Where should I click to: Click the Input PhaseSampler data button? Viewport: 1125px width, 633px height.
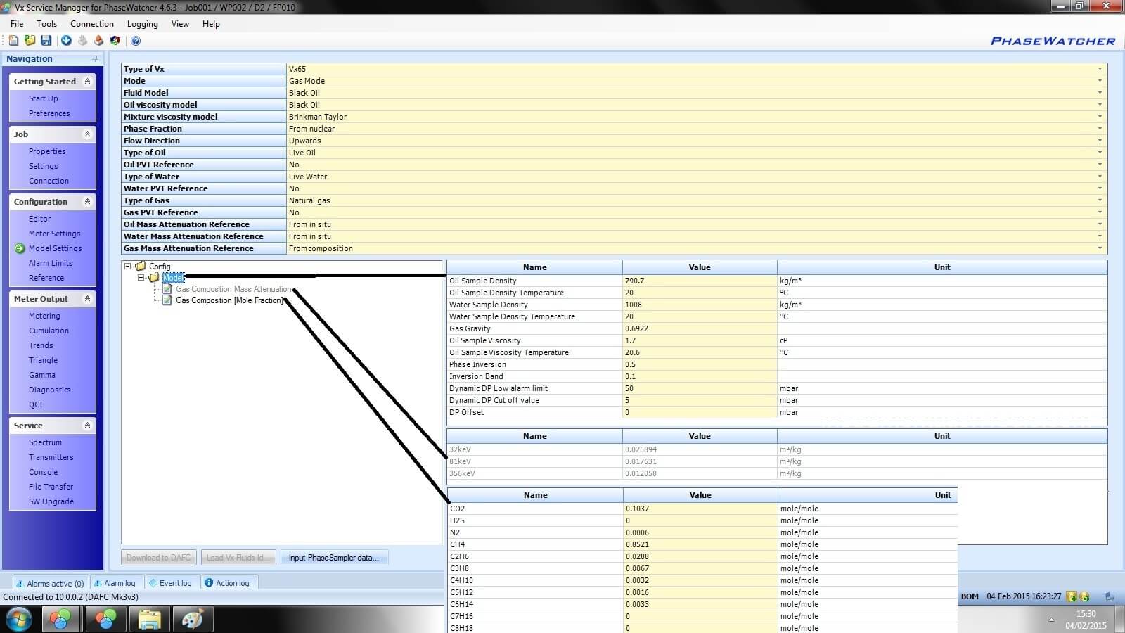(333, 558)
